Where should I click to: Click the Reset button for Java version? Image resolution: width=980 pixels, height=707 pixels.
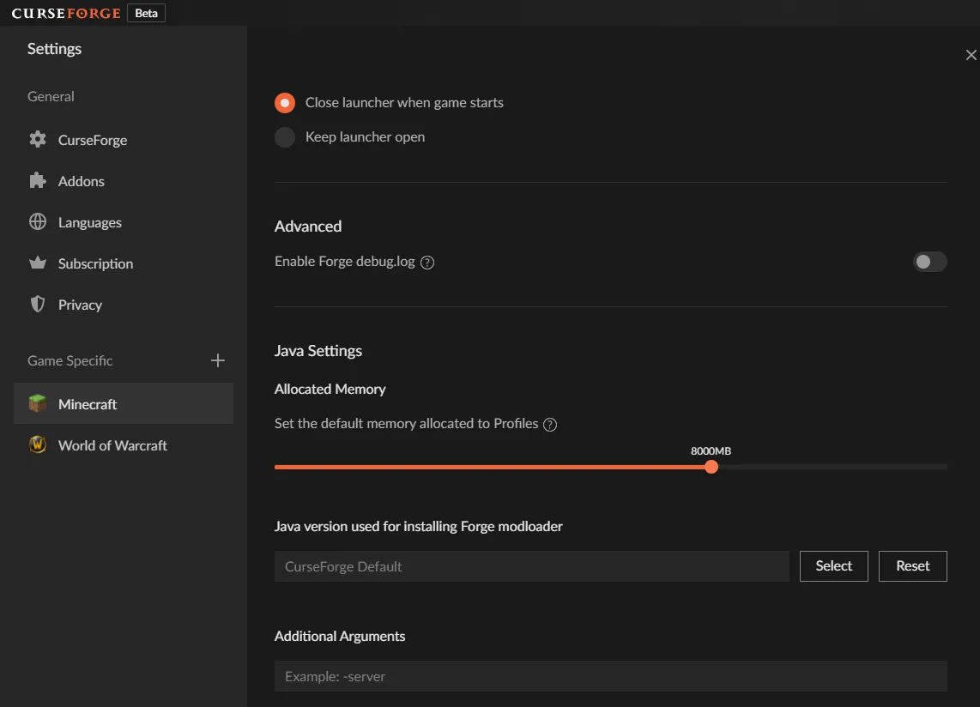pos(912,565)
